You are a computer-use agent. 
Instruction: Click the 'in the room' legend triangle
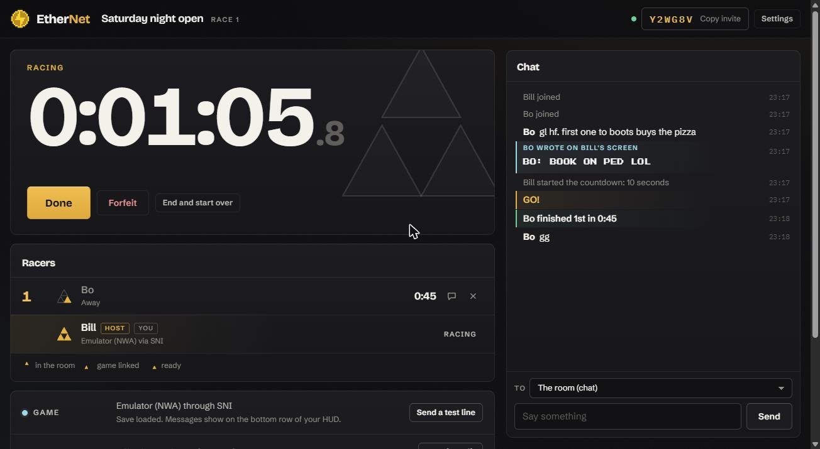[x=26, y=364]
